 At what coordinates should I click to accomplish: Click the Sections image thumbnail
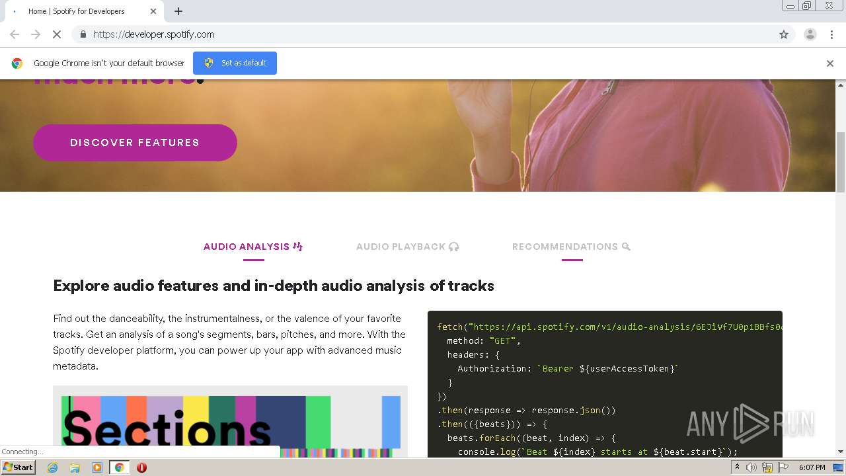click(x=230, y=422)
